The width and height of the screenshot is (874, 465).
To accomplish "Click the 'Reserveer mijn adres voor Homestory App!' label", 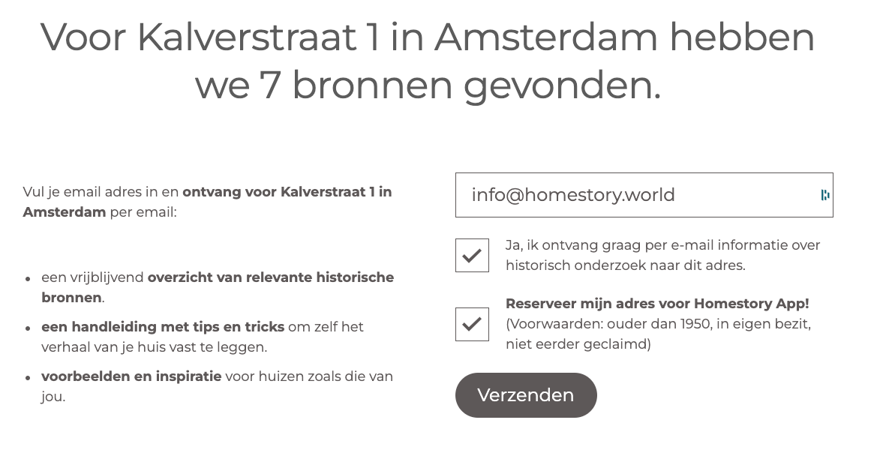I will coord(656,304).
